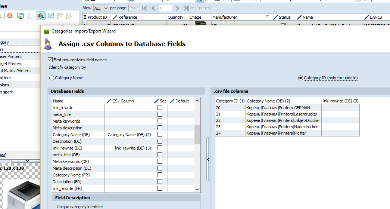Uncheck First row contains field names
Image resolution: width=390 pixels, height=209 pixels.
[x=50, y=60]
